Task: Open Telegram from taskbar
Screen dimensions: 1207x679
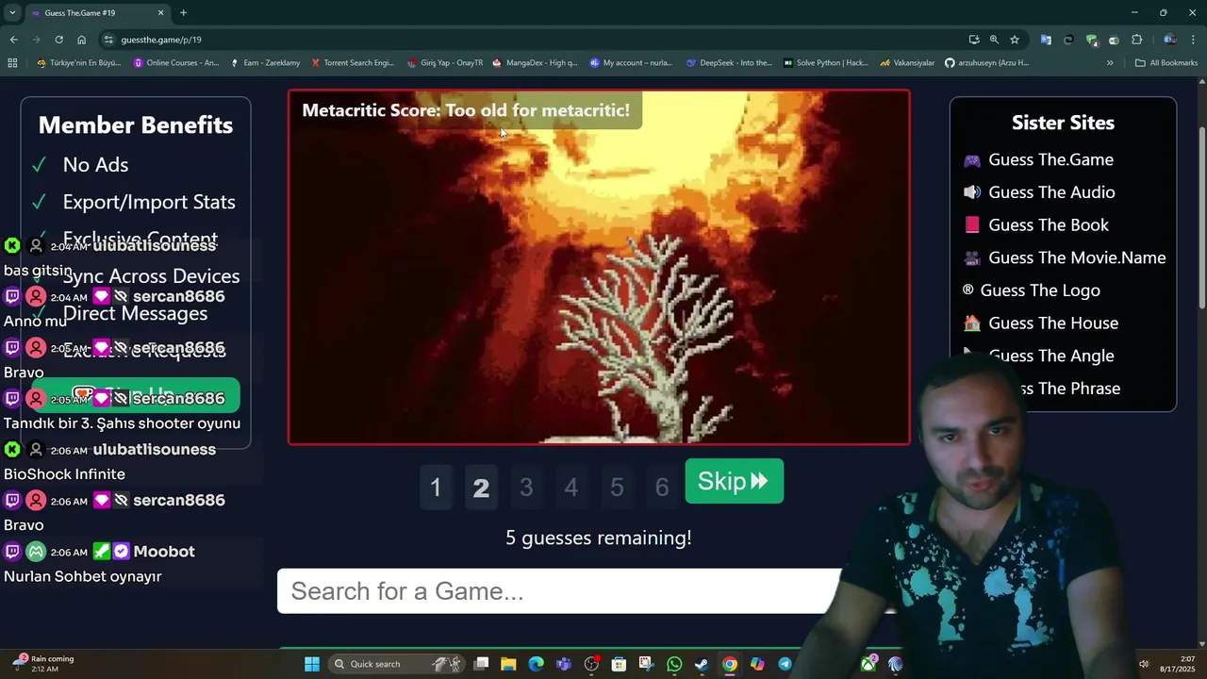Action: click(x=785, y=664)
